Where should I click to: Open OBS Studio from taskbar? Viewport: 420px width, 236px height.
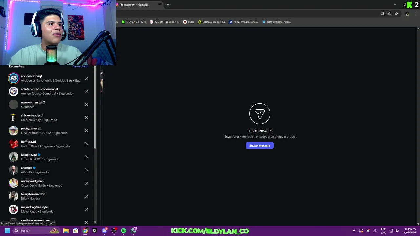click(x=114, y=231)
